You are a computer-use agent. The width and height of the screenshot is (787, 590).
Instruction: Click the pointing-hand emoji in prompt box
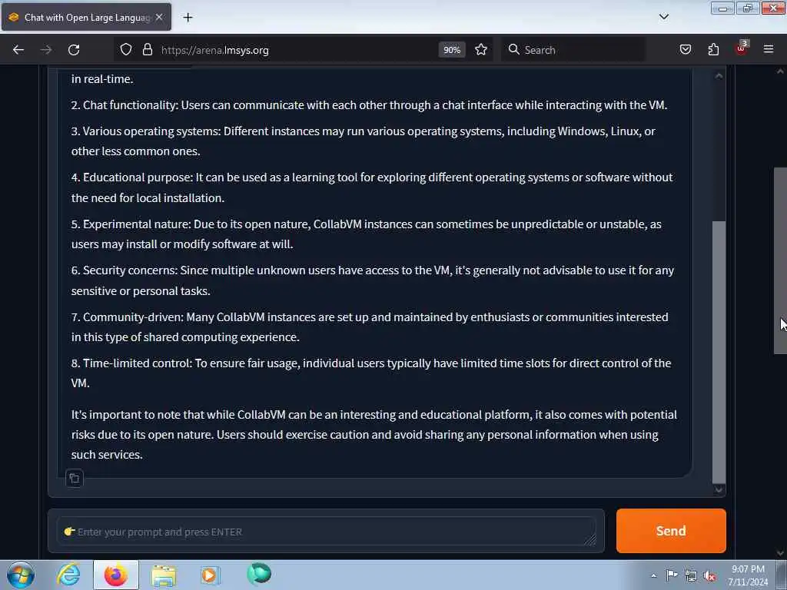(69, 532)
